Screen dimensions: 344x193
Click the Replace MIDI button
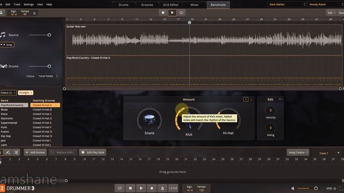click(63, 152)
